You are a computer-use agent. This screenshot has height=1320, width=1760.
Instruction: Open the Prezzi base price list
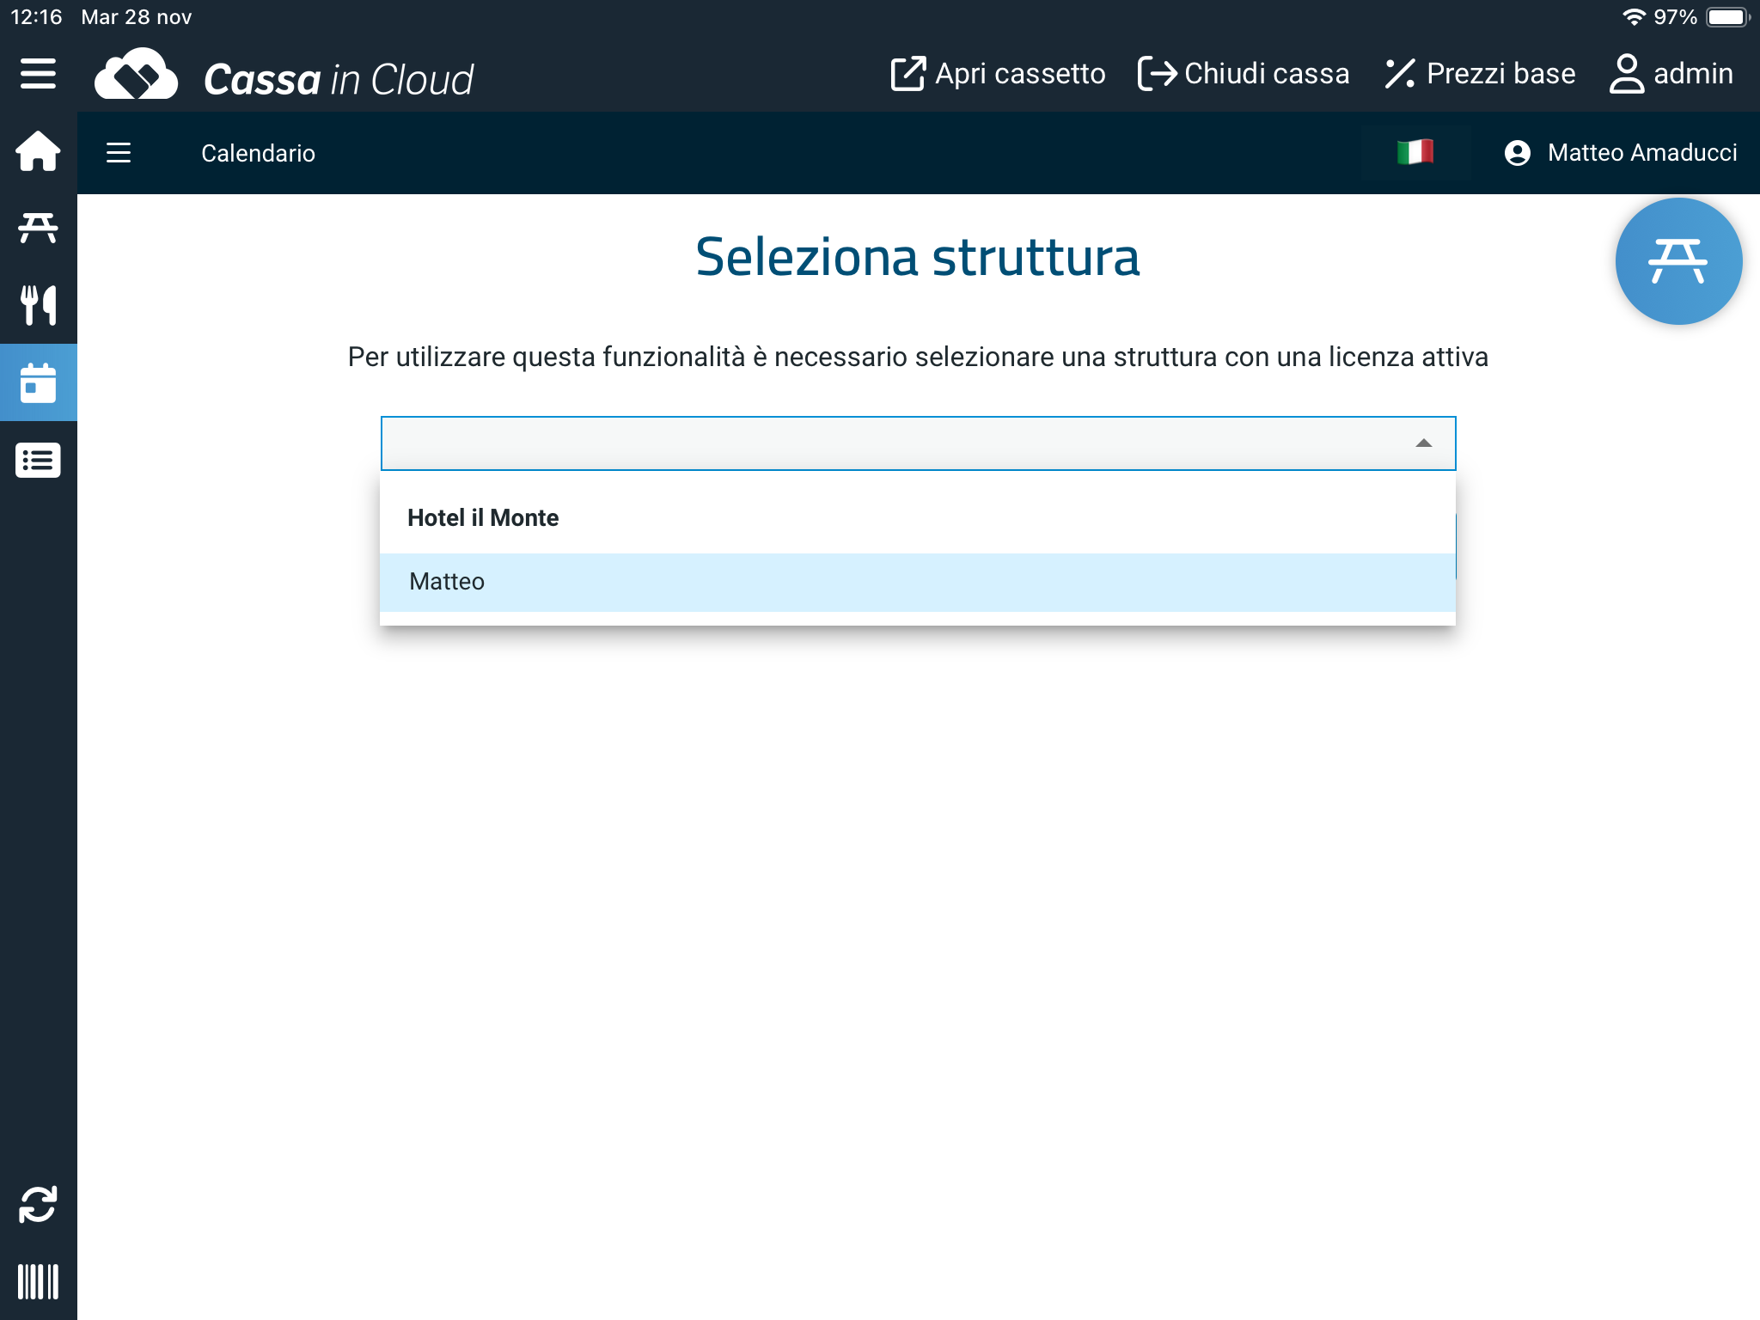[1480, 74]
